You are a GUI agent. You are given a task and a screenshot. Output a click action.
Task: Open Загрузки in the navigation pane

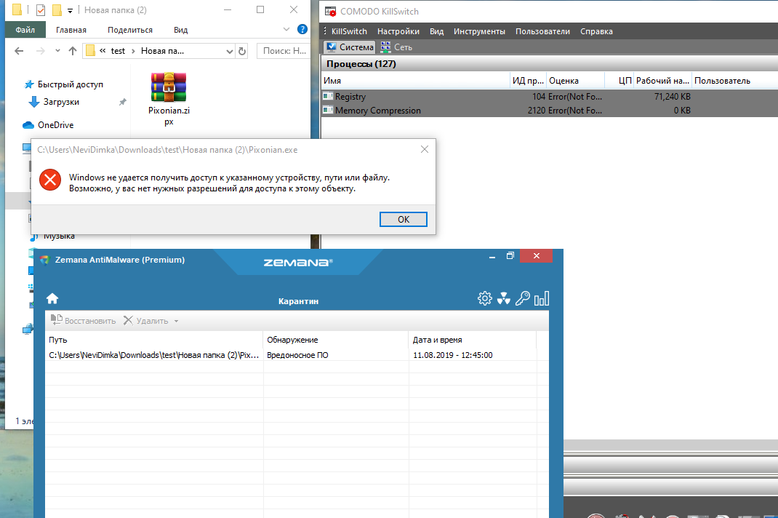tap(61, 102)
